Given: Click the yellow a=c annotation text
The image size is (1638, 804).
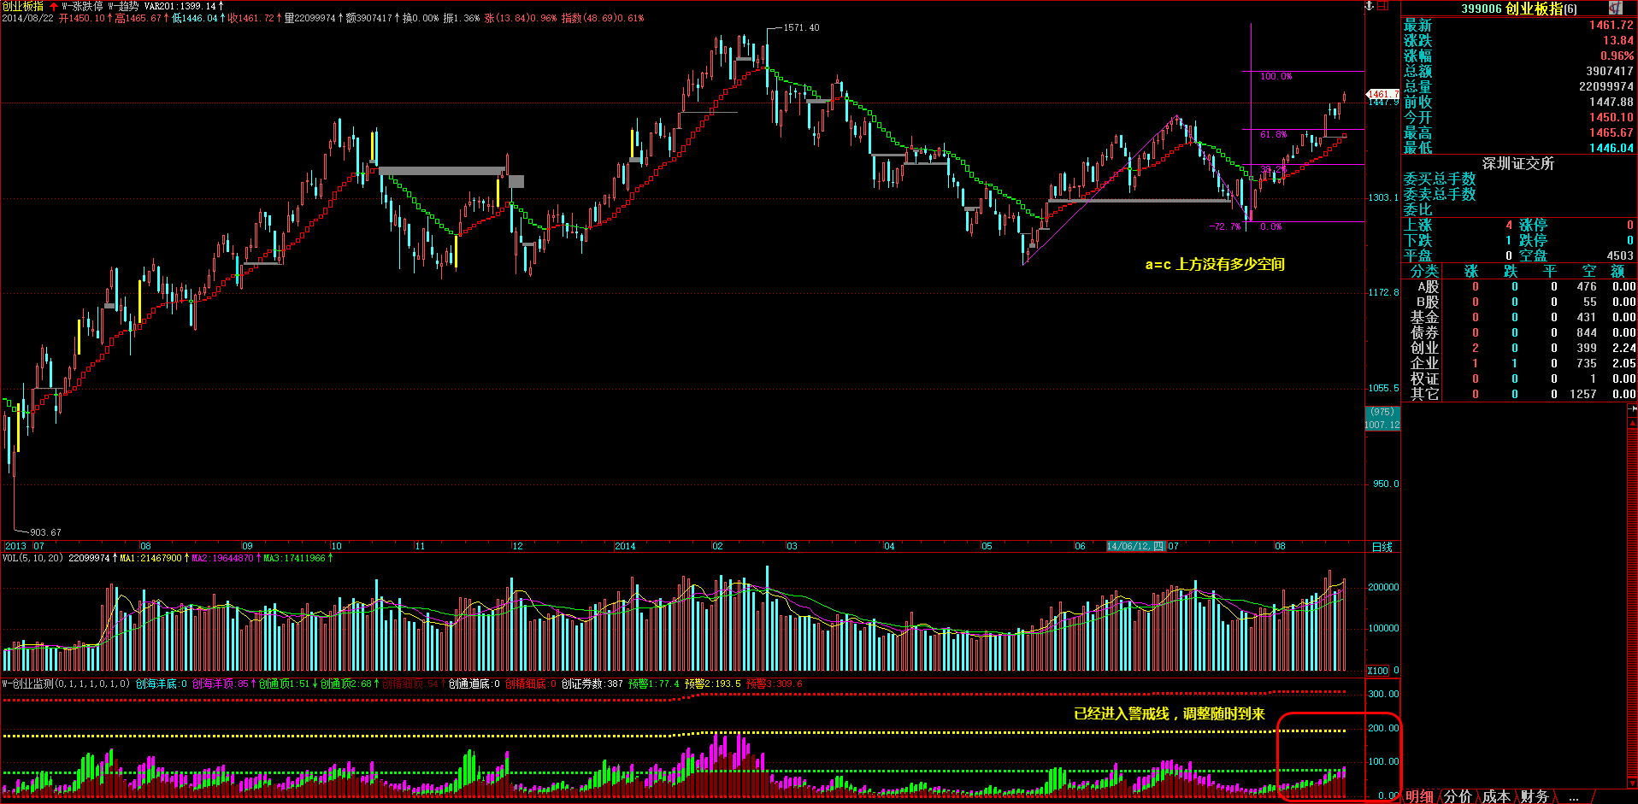Looking at the screenshot, I should 1214,265.
